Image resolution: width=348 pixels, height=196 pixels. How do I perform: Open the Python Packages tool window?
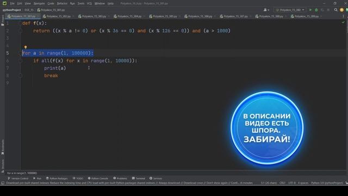(x=57, y=178)
